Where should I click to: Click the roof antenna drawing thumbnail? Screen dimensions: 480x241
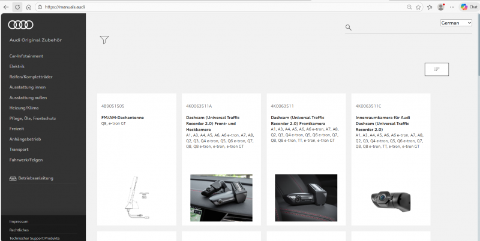tap(137, 197)
